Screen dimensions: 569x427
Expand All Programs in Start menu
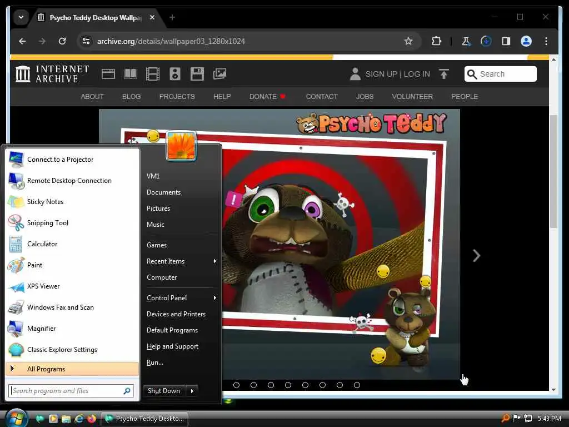(72, 369)
